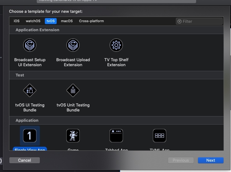The image size is (231, 172).
Task: Open the macOS platform tab
Action: pyautogui.click(x=67, y=21)
